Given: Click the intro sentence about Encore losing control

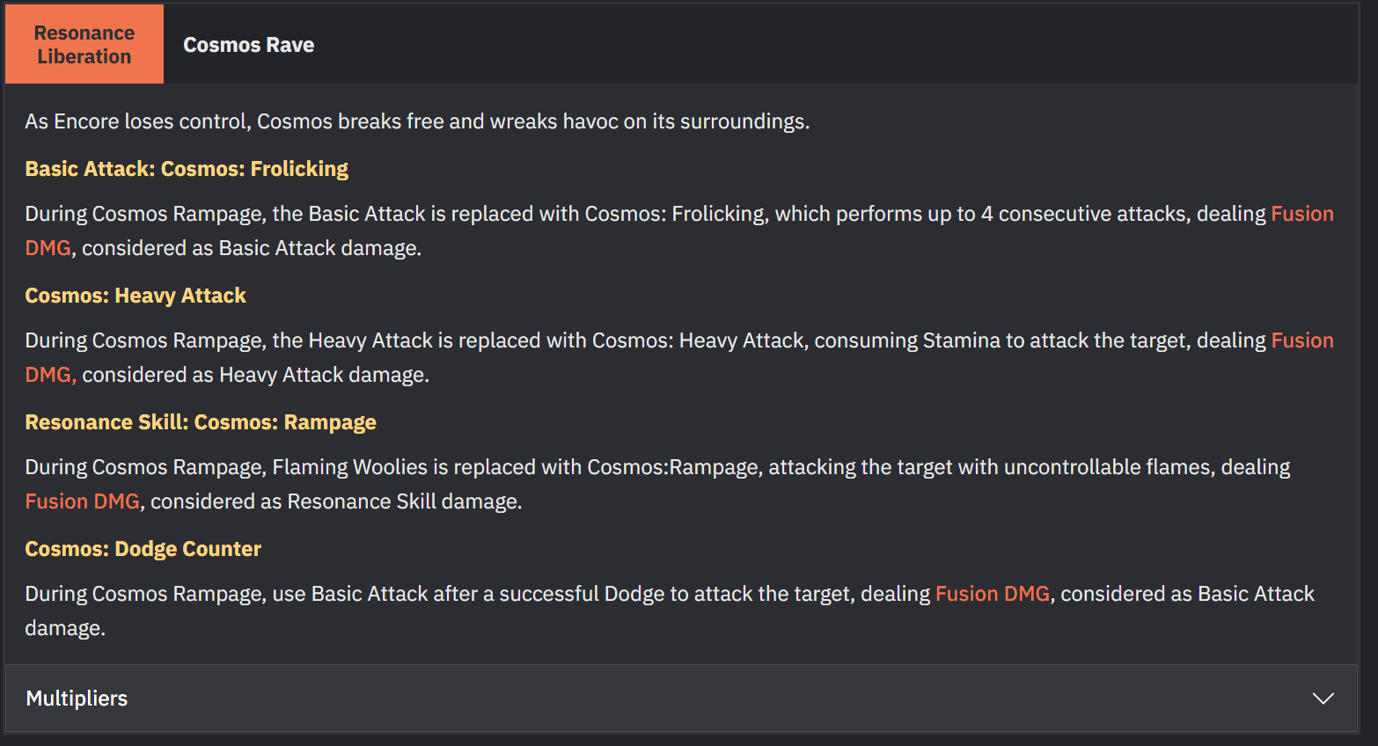Looking at the screenshot, I should pos(417,121).
